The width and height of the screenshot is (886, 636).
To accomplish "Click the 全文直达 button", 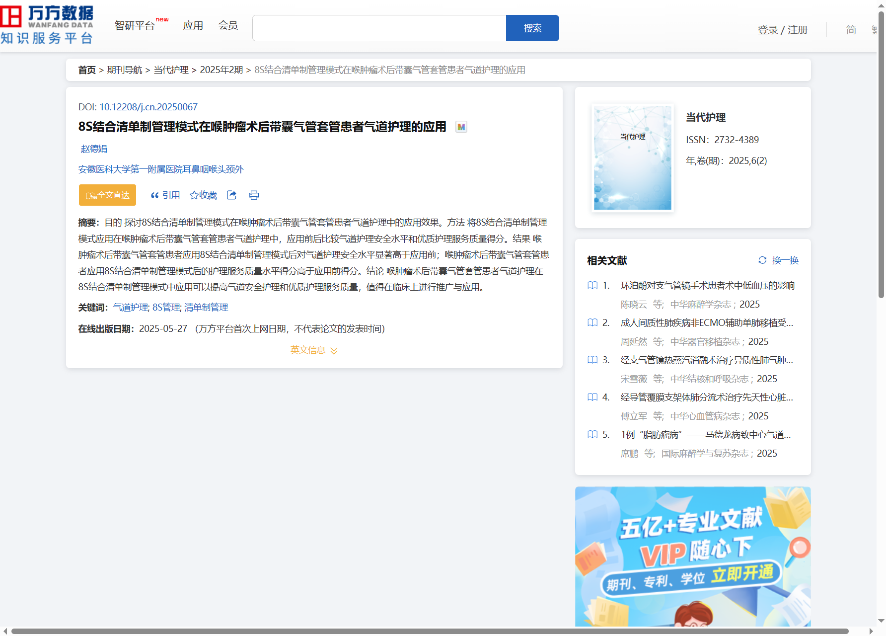I will [x=107, y=195].
